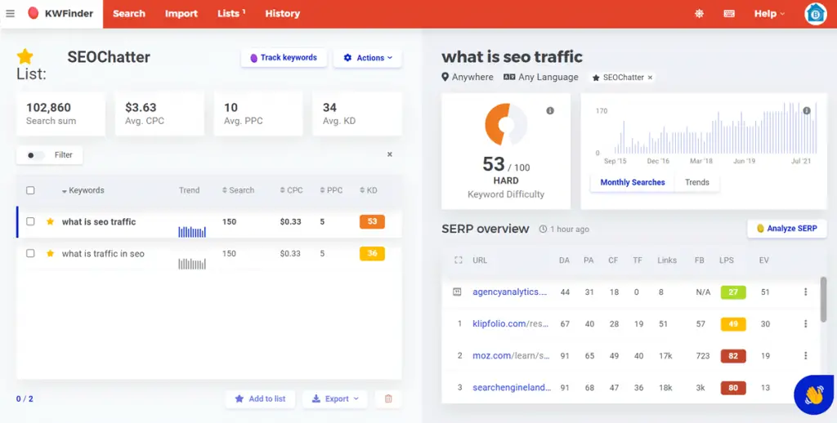Image resolution: width=837 pixels, height=423 pixels.
Task: Click the 34 Avg. KD card
Action: point(357,113)
